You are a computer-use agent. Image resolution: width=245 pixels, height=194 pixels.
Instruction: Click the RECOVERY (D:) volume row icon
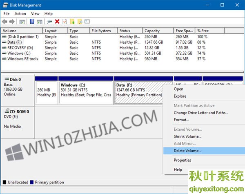click(x=4, y=48)
